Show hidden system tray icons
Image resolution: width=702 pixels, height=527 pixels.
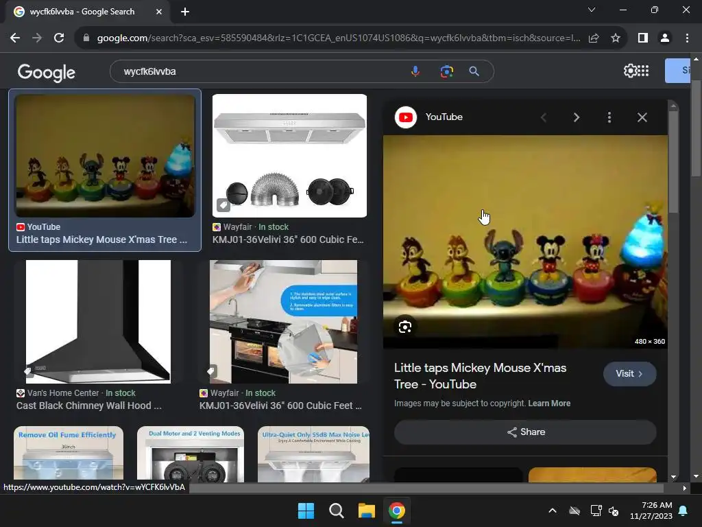(553, 511)
